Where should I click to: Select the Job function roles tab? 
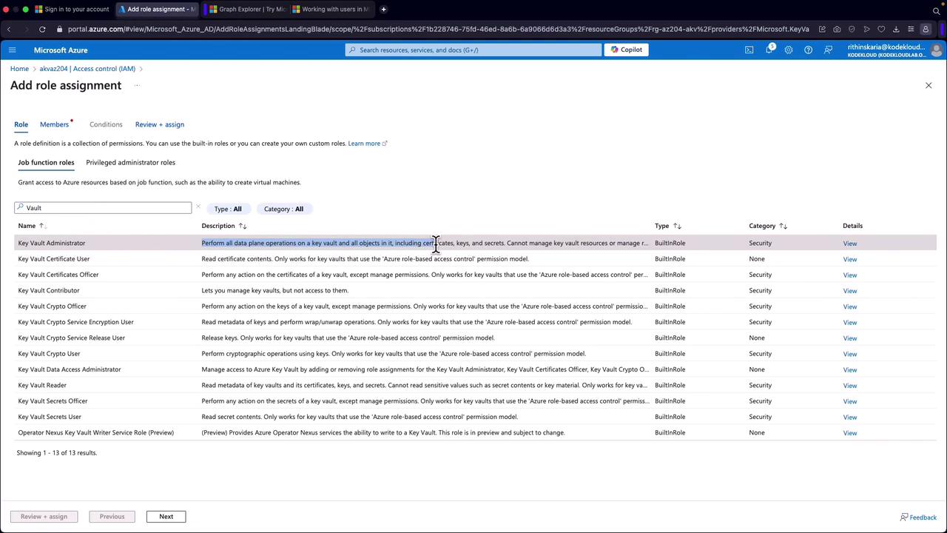(46, 162)
